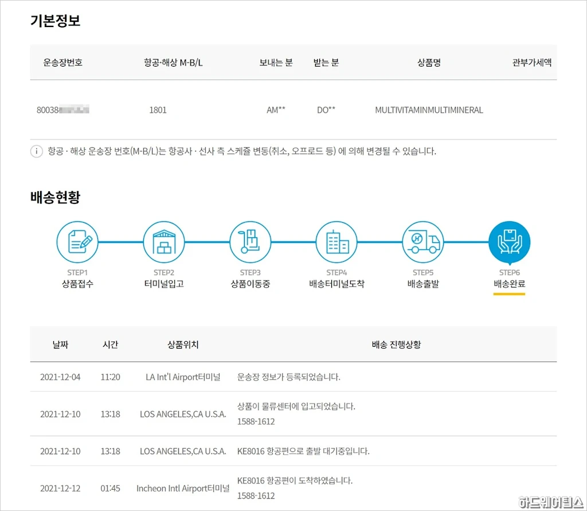Select the 배송출발 step label
Screen dimensions: 587x511
coord(423,284)
